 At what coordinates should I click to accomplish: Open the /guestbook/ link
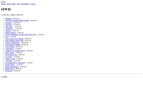25,4
